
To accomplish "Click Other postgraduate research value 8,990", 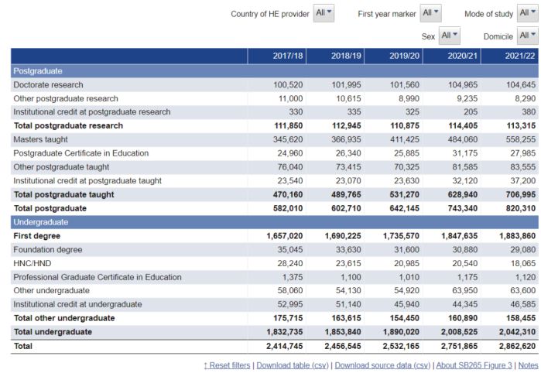I will (x=409, y=99).
